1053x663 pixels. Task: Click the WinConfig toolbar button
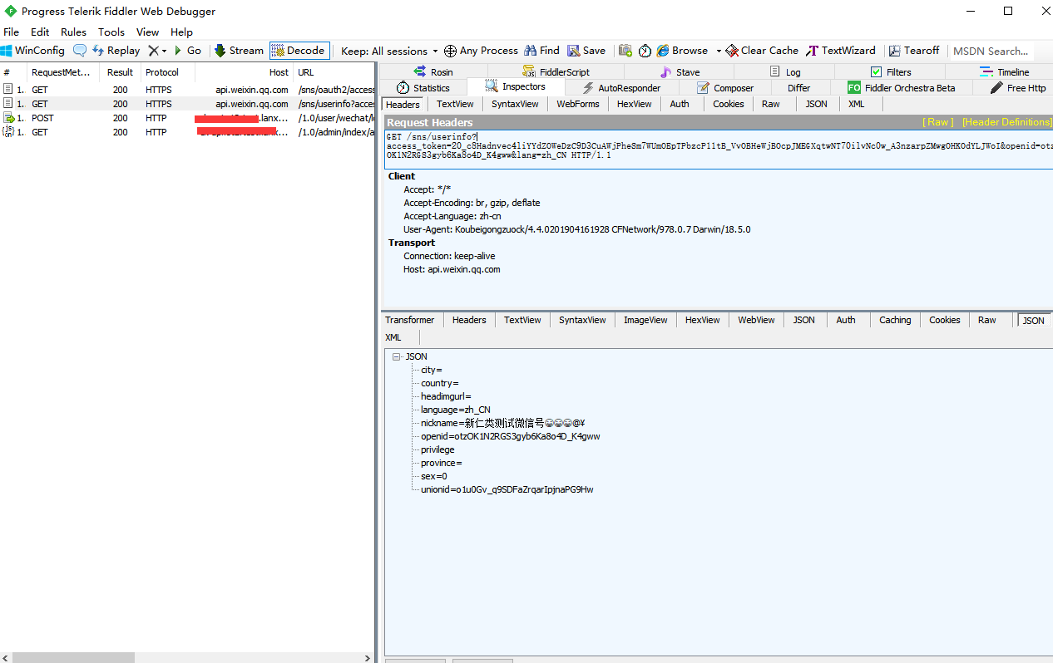pyautogui.click(x=33, y=51)
